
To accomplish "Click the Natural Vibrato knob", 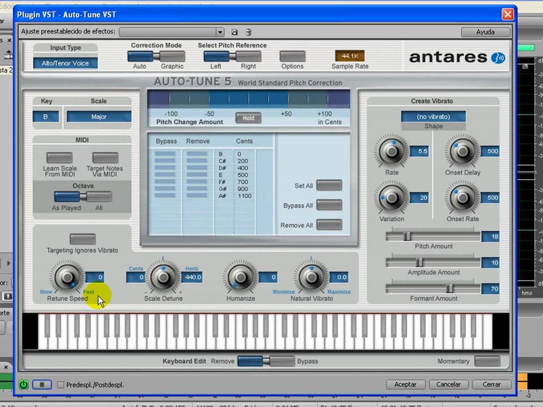I will [311, 277].
